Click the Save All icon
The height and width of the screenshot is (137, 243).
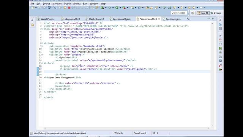44,8
